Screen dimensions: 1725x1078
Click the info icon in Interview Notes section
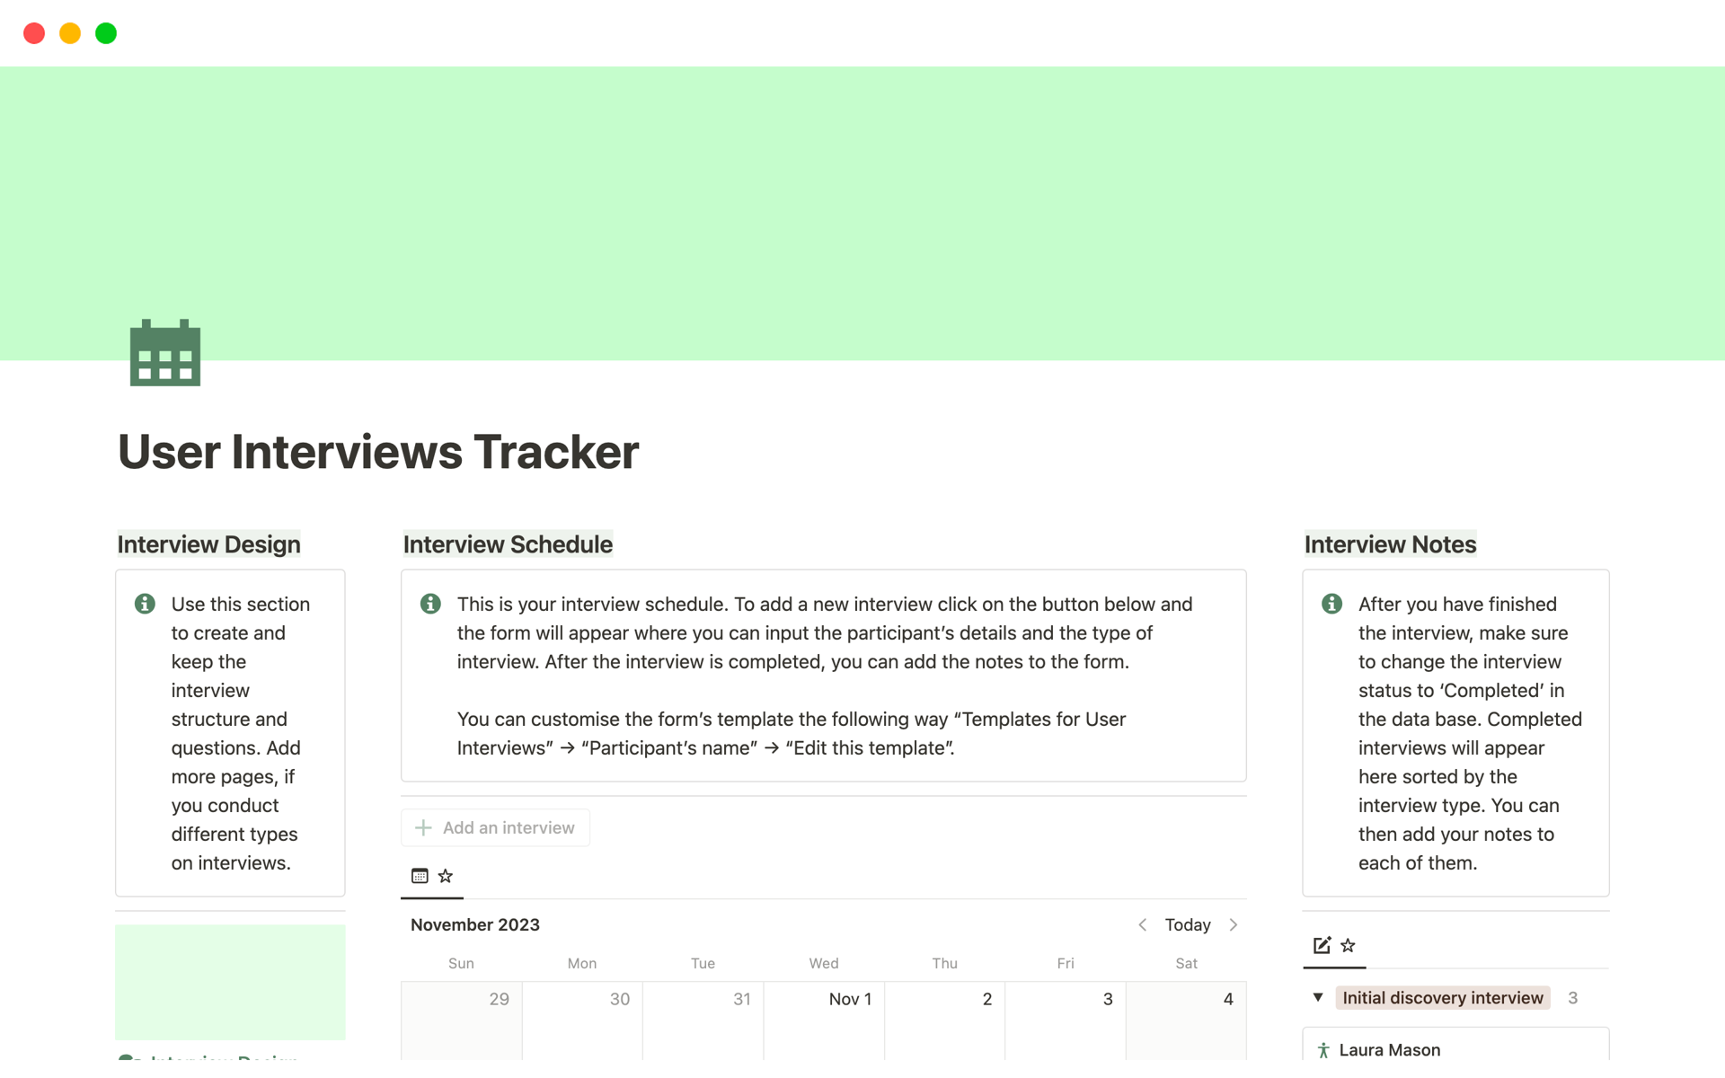[x=1332, y=604]
